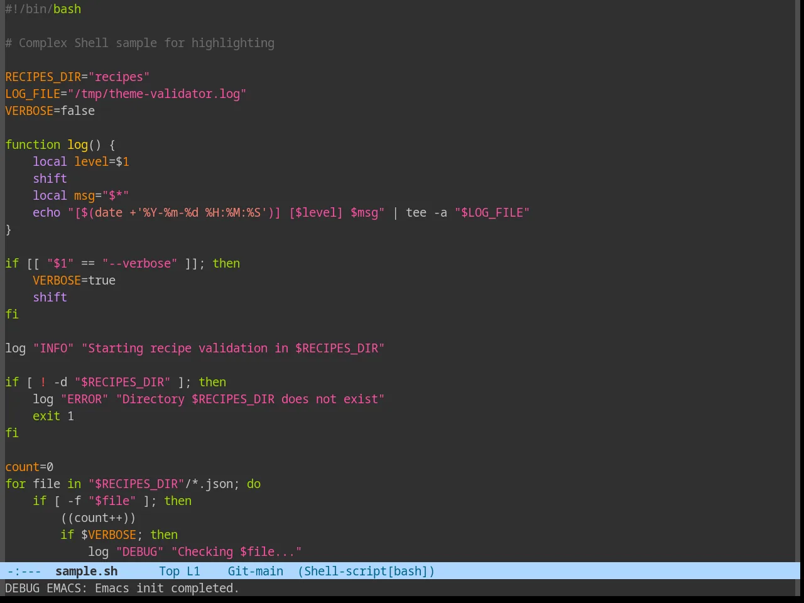Click the 'shift' below VERBOSE=true

pos(50,297)
